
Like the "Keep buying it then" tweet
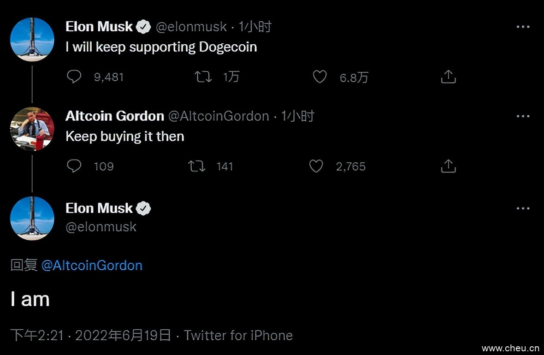[x=316, y=166]
